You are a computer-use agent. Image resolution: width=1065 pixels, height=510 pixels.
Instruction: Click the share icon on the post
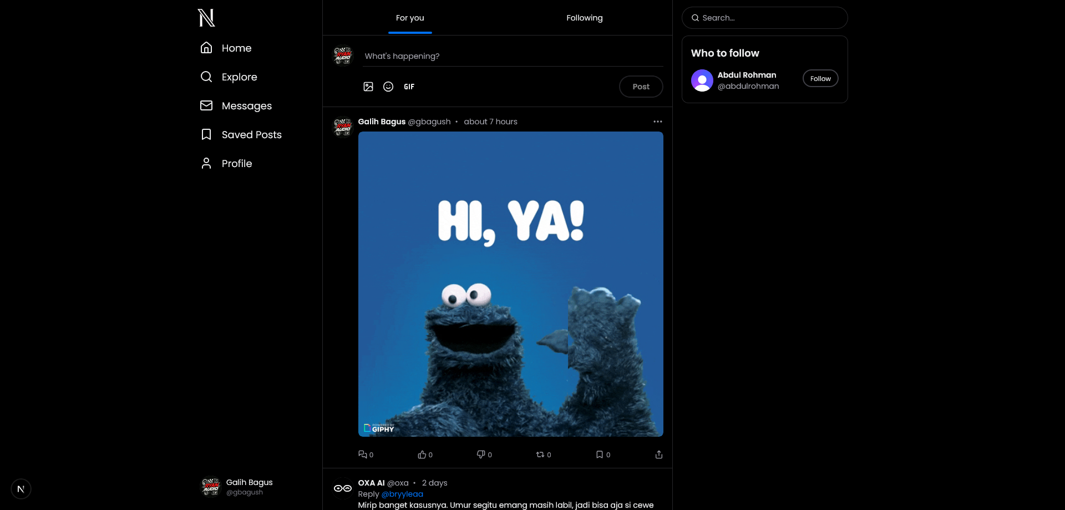pyautogui.click(x=659, y=455)
